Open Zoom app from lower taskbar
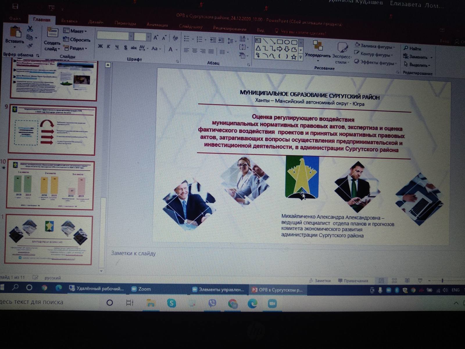Image resolution: width=465 pixels, height=349 pixels. (x=272, y=304)
